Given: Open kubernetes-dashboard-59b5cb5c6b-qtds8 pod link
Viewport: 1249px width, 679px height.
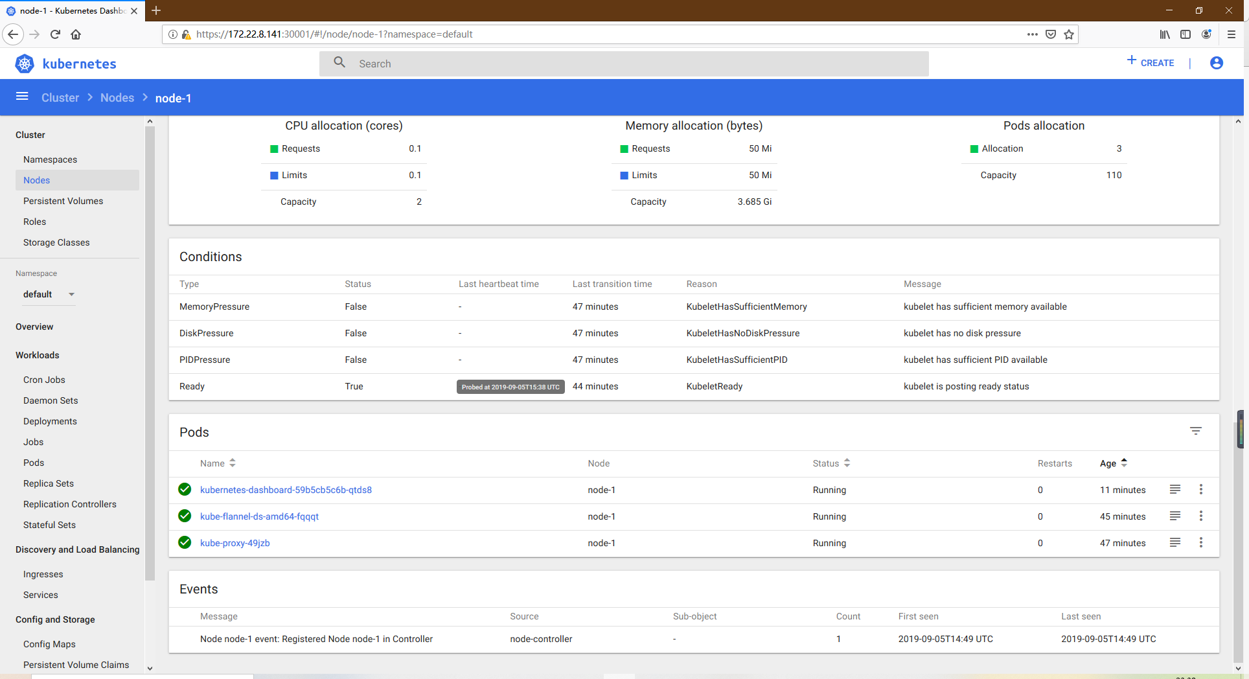Looking at the screenshot, I should click(x=286, y=490).
